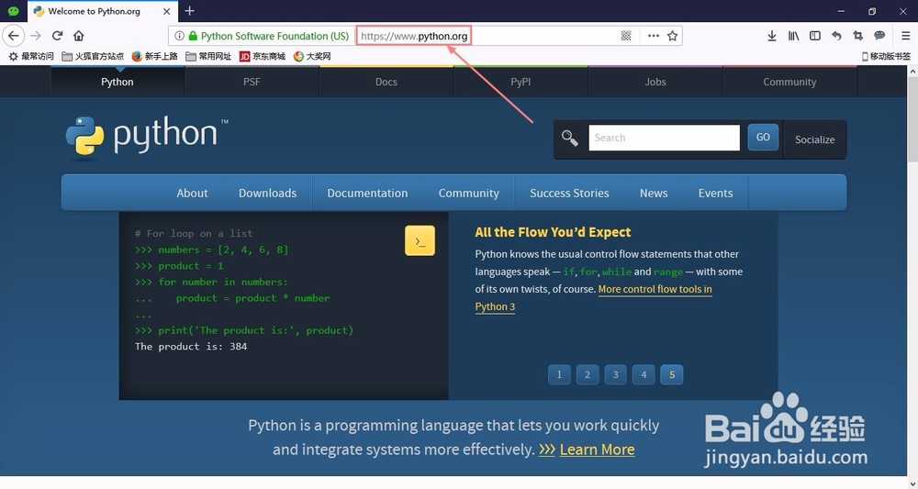The height and width of the screenshot is (489, 918).
Task: Open the News menu
Action: tap(654, 193)
